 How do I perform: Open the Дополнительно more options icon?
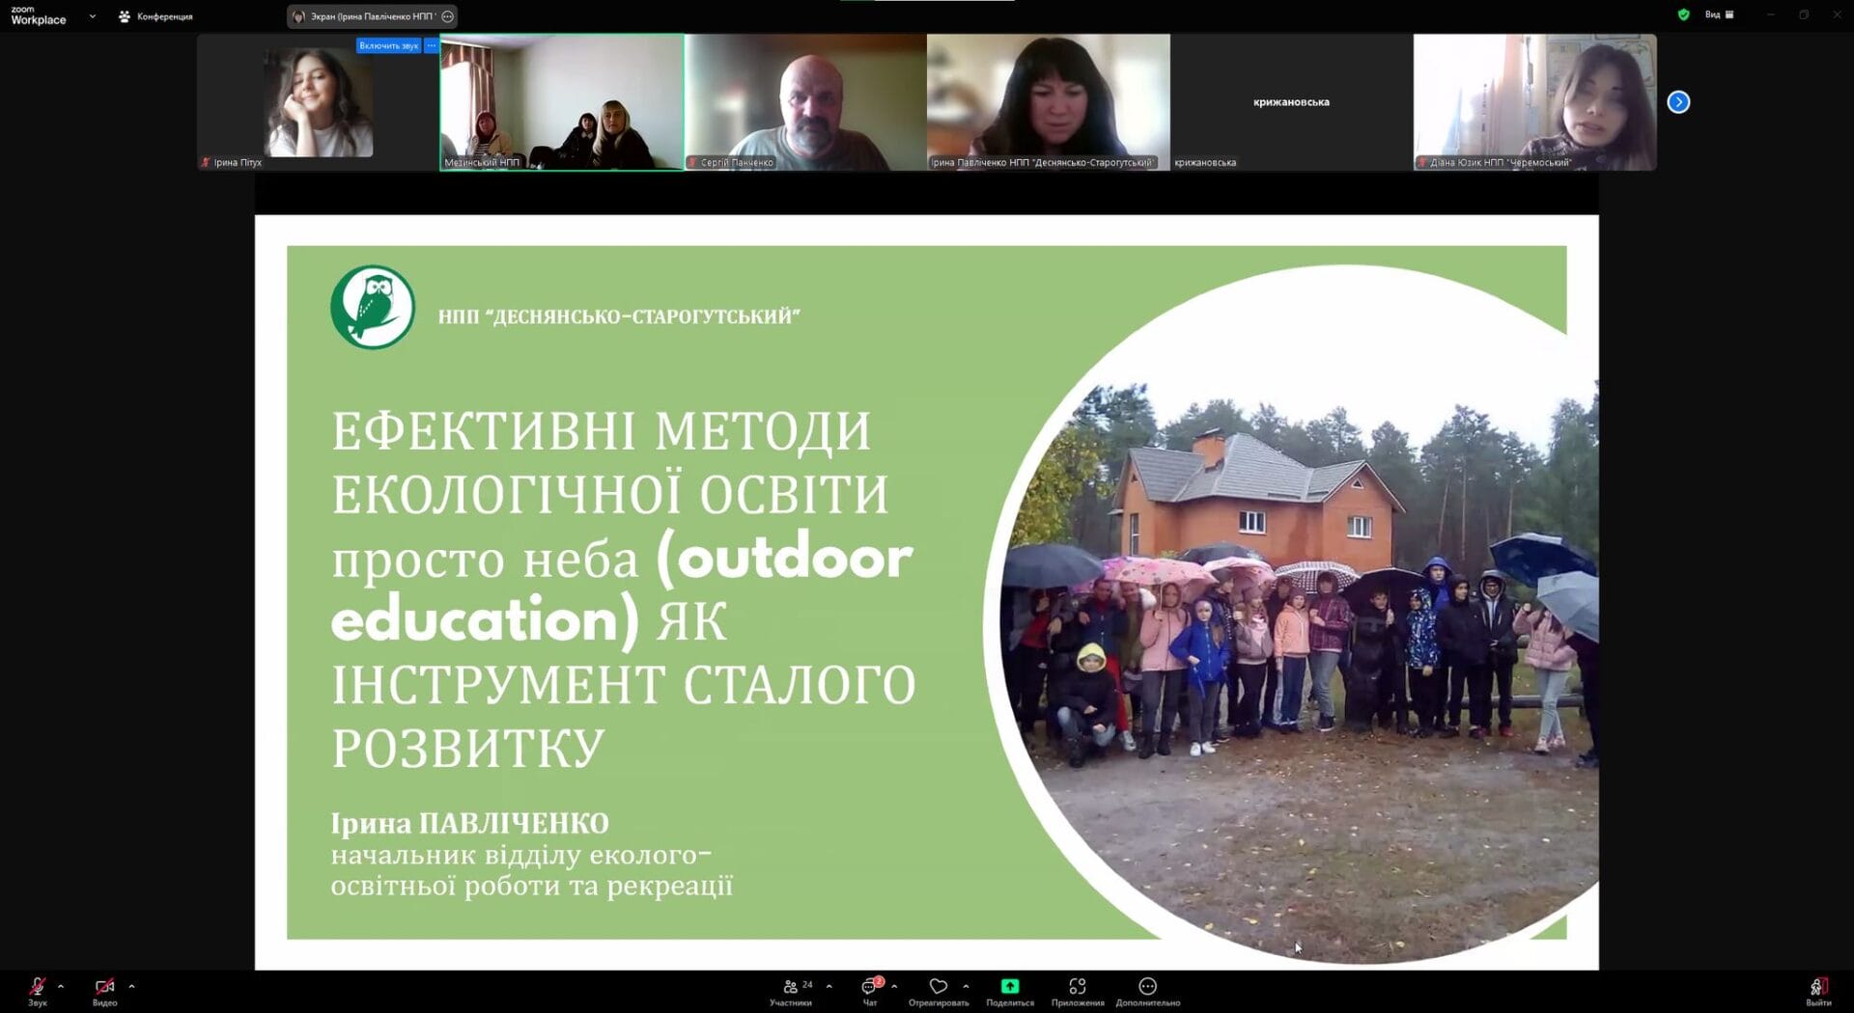[x=1147, y=987]
